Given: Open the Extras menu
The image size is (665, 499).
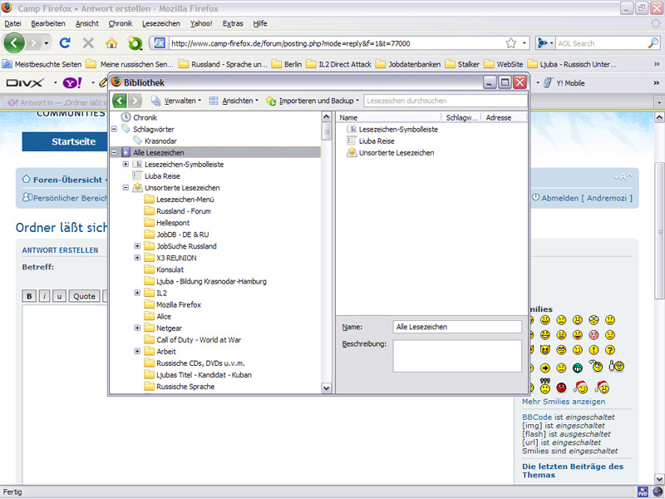Looking at the screenshot, I should pyautogui.click(x=233, y=23).
